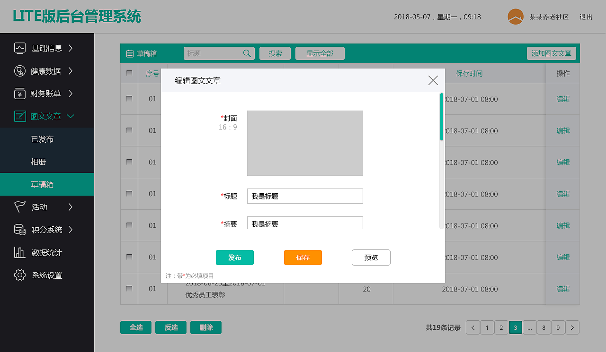Viewport: 606px width, 352px height.
Task: Click the 健康数据 heart icon
Action: (x=19, y=71)
